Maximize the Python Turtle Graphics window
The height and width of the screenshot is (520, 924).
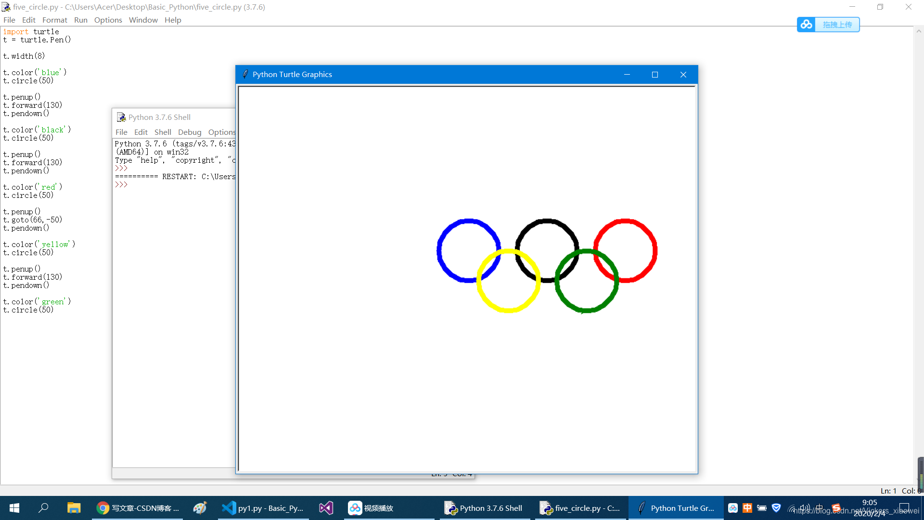pyautogui.click(x=654, y=75)
